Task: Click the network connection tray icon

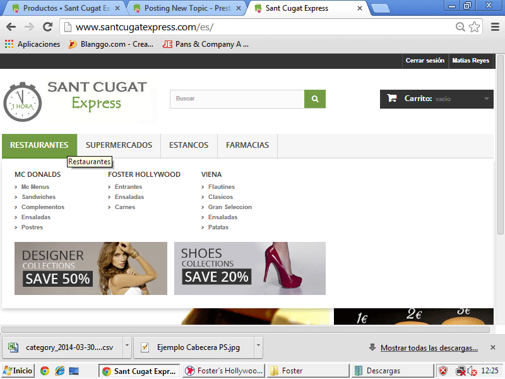Action: click(x=461, y=371)
